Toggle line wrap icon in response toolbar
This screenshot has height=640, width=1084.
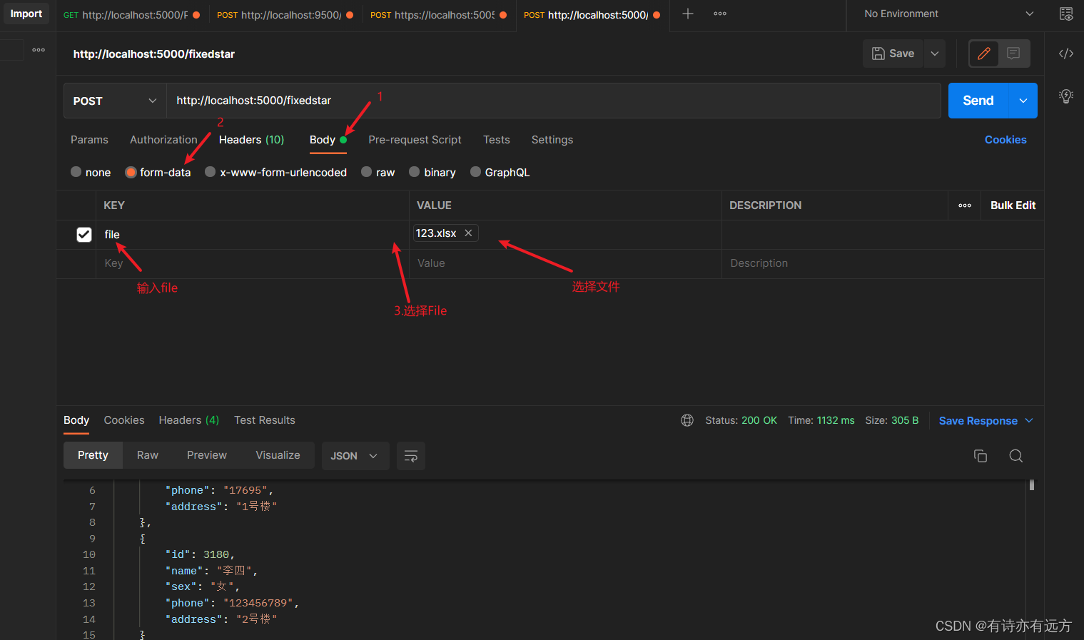coord(410,456)
